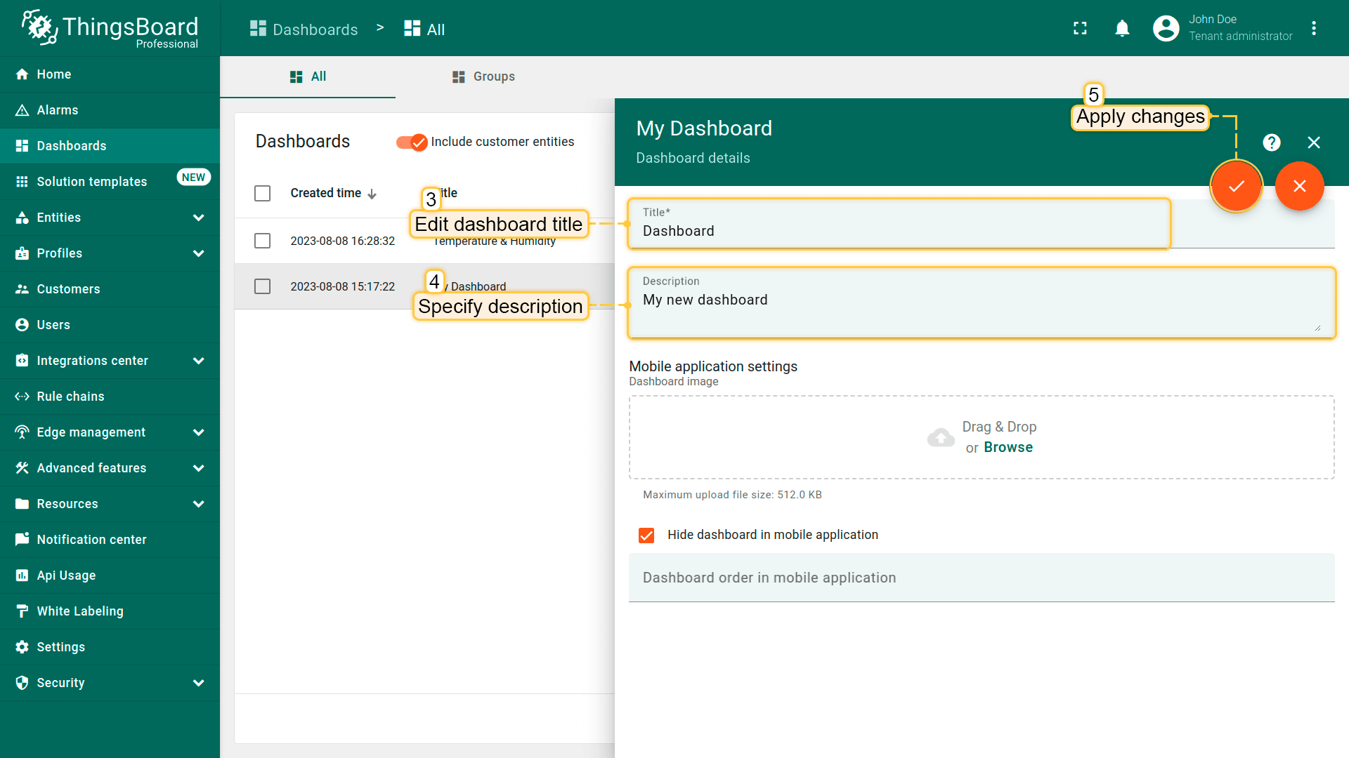Toggle Include customer entities switch
This screenshot has width=1349, height=758.
tap(412, 142)
